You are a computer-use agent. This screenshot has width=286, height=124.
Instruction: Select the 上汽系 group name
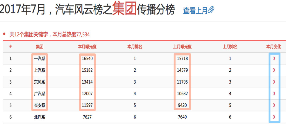(40, 70)
